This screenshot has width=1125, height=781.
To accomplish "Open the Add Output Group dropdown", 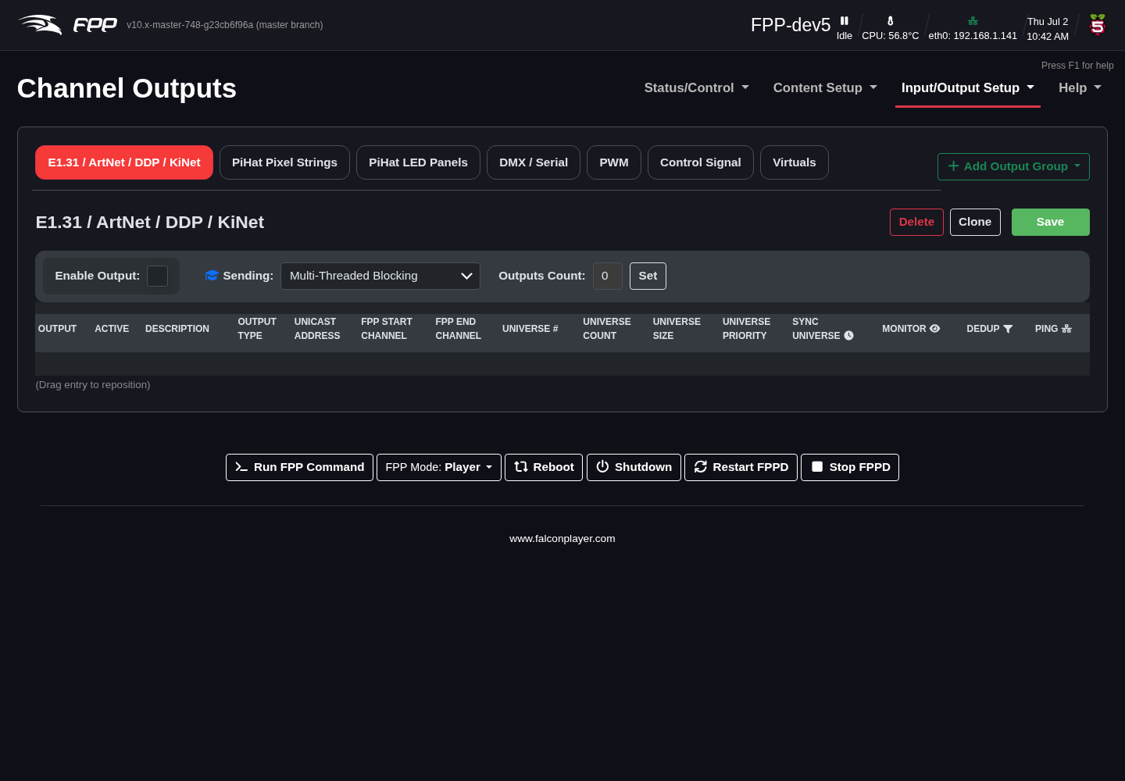I will tap(1013, 166).
